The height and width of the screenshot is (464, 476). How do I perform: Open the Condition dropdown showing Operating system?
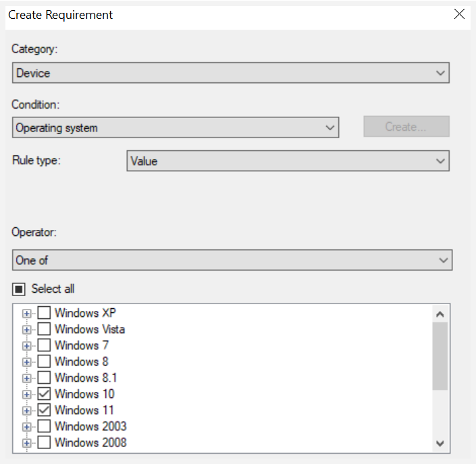pyautogui.click(x=176, y=127)
